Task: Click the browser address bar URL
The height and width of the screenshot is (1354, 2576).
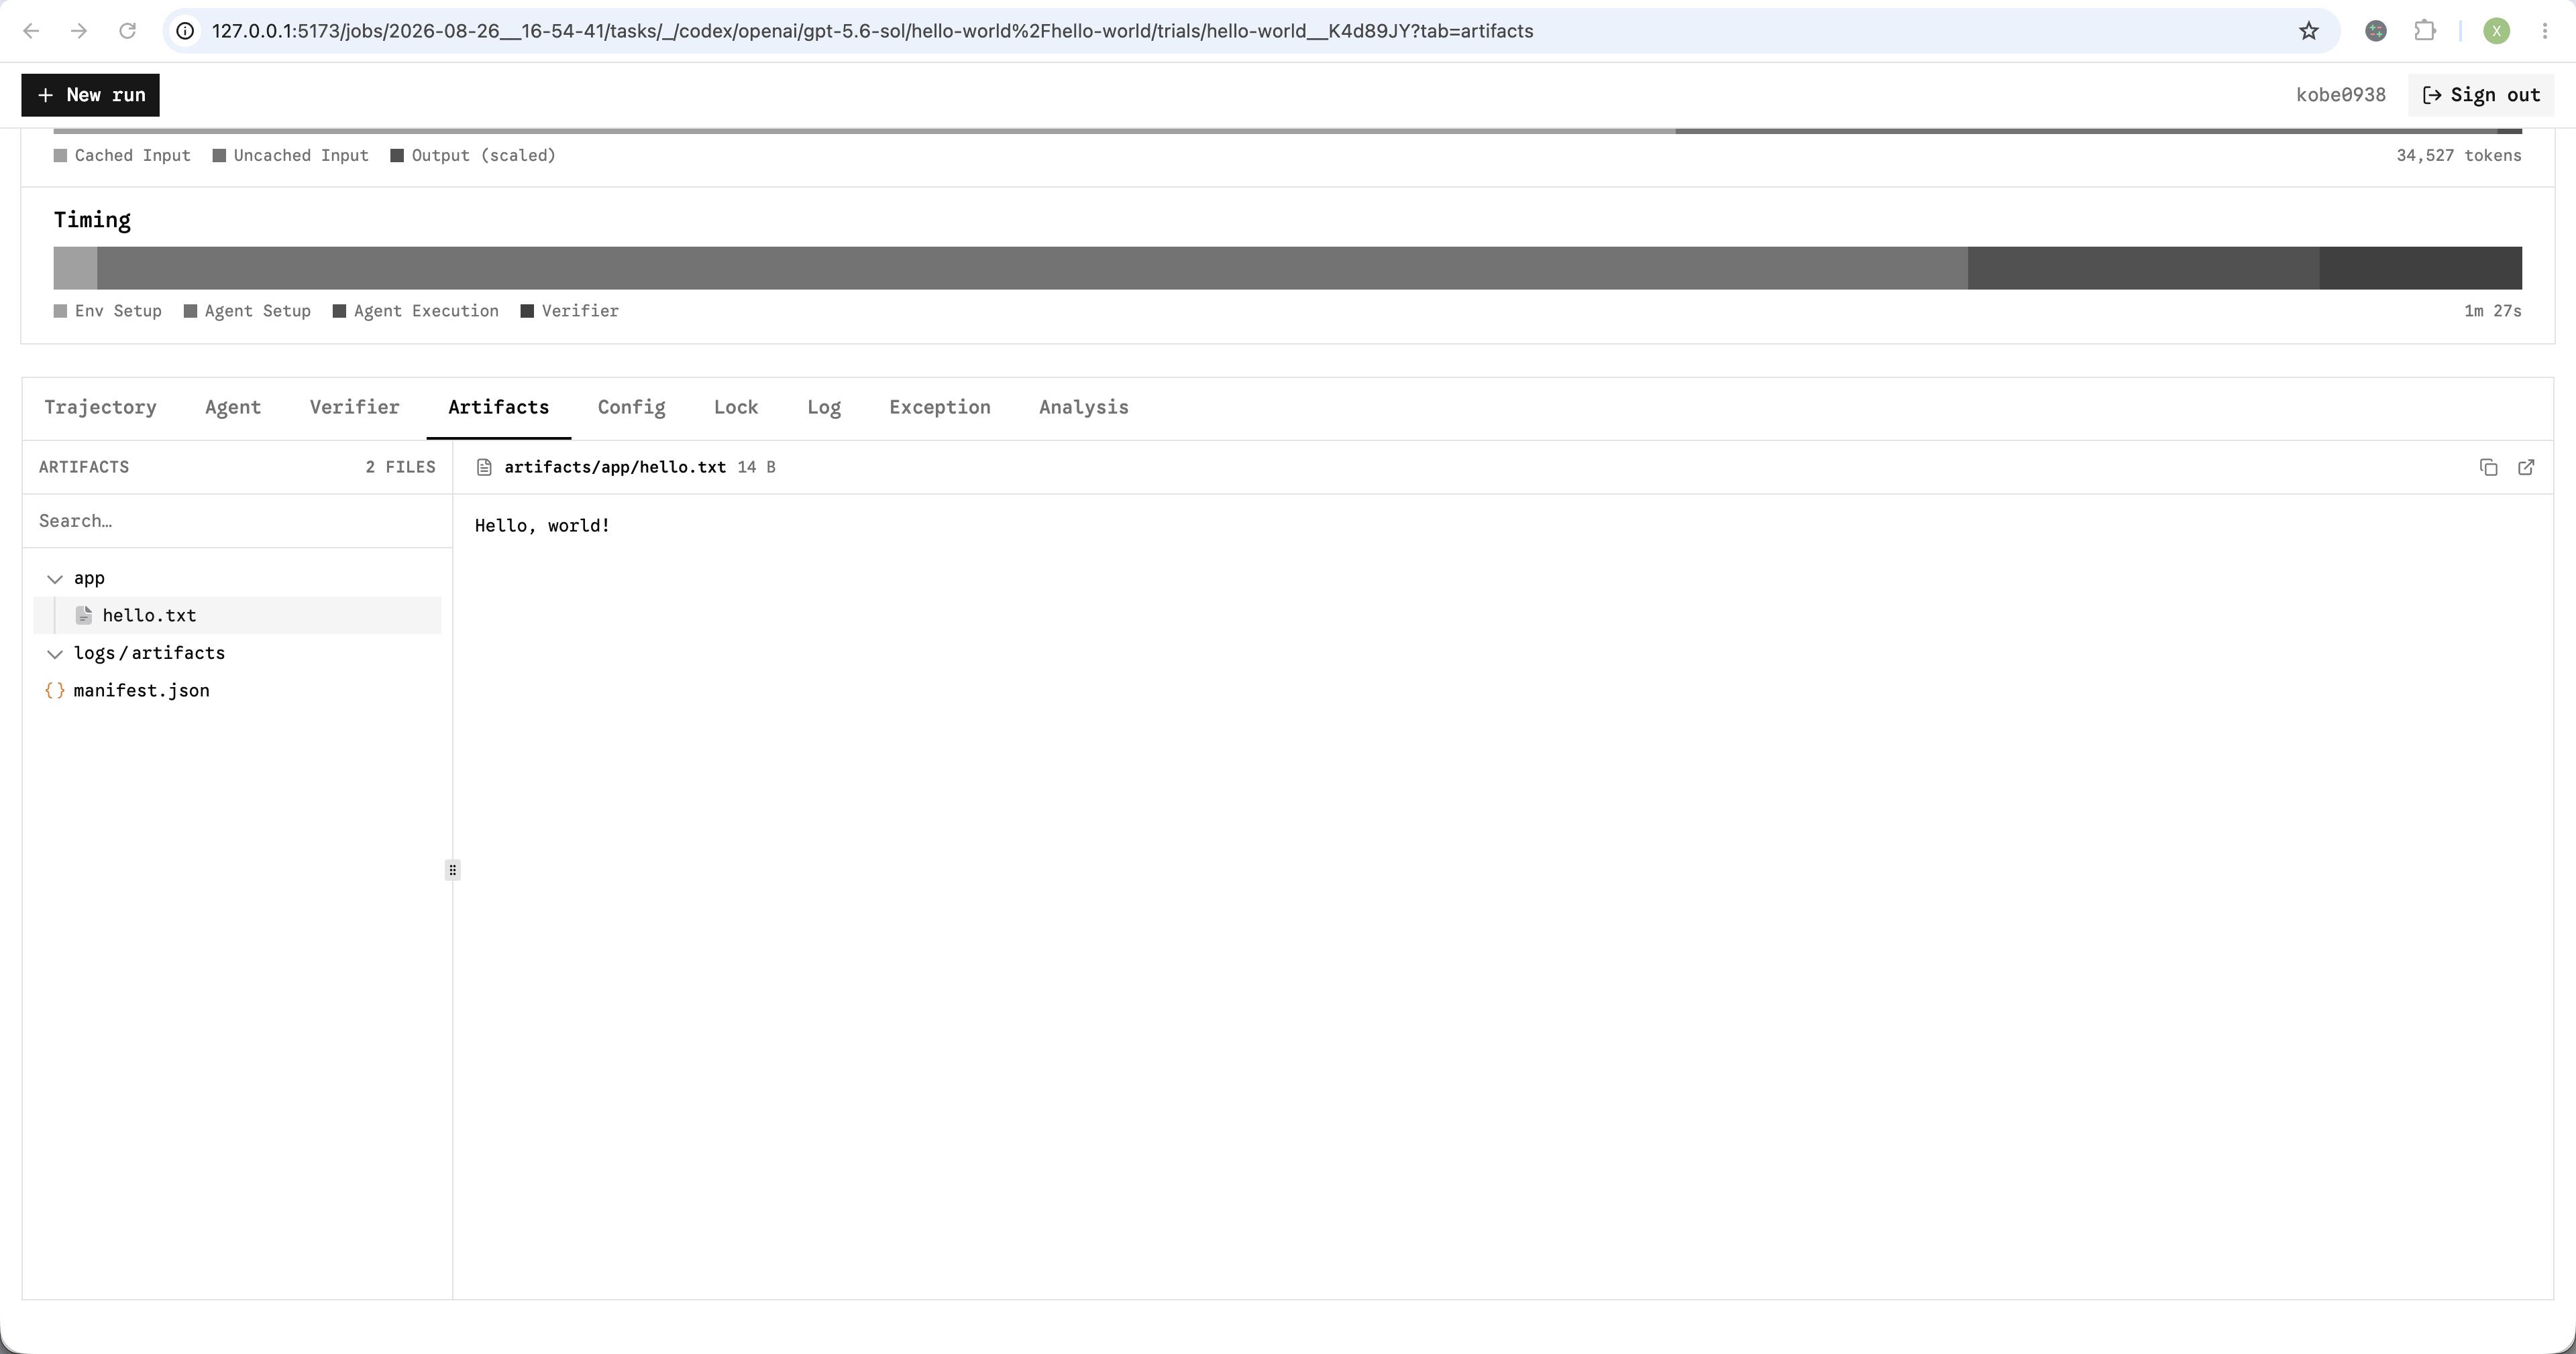Action: [x=872, y=31]
